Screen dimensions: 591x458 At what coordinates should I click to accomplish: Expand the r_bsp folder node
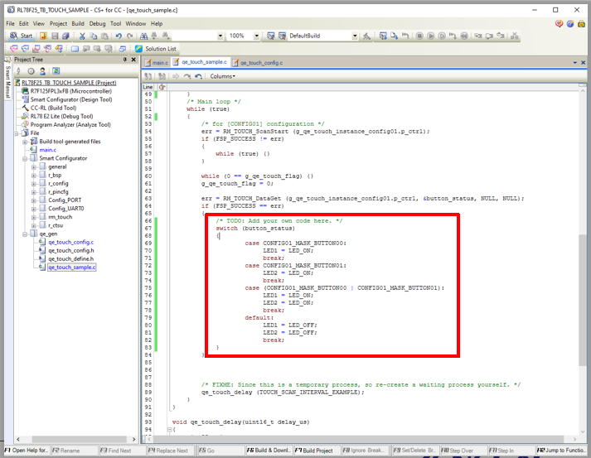[34, 176]
